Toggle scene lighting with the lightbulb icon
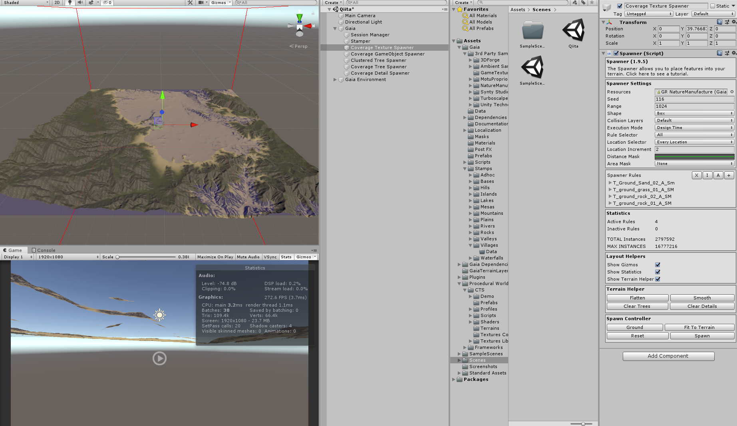Viewport: 737px width, 426px height. pyautogui.click(x=70, y=2)
